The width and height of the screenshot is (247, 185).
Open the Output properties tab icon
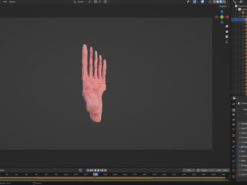pyautogui.click(x=234, y=115)
